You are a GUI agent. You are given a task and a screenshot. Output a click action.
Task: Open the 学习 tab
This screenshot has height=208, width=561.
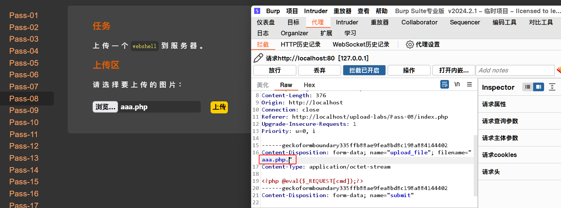click(x=350, y=33)
